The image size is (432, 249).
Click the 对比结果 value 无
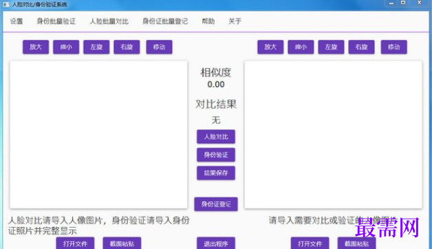tap(216, 120)
